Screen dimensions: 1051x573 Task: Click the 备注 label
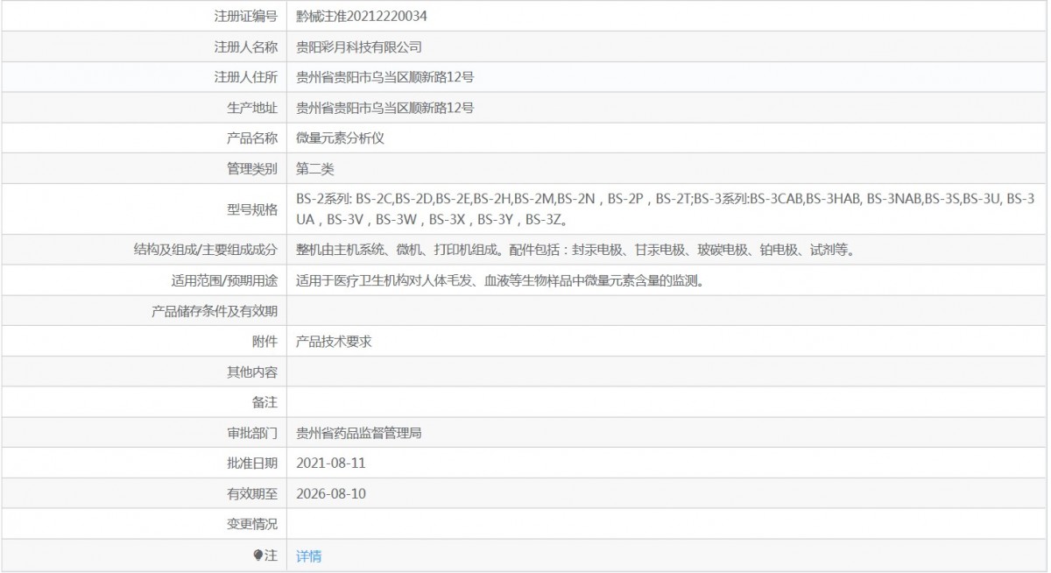tap(265, 403)
